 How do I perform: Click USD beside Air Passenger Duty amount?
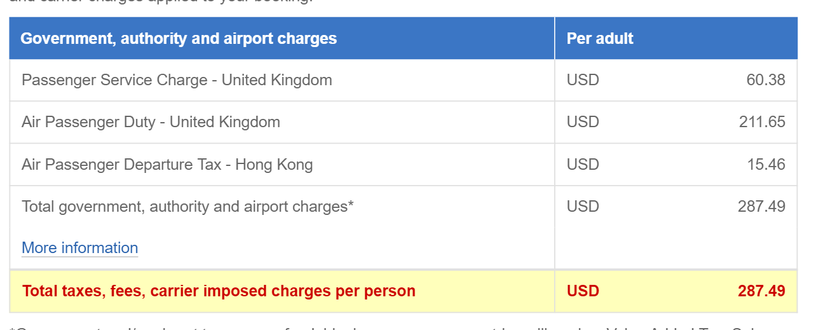coord(583,122)
